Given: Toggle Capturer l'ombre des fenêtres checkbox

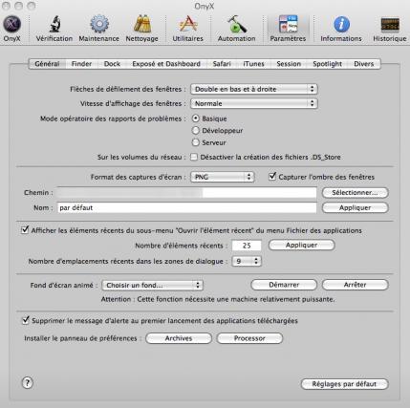Looking at the screenshot, I should coord(272,177).
